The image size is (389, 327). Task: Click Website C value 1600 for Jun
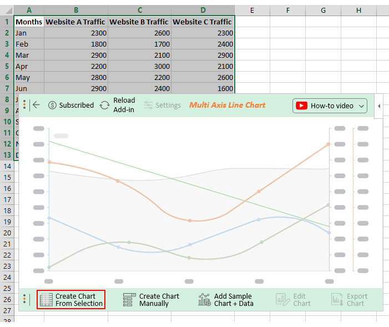(203, 88)
